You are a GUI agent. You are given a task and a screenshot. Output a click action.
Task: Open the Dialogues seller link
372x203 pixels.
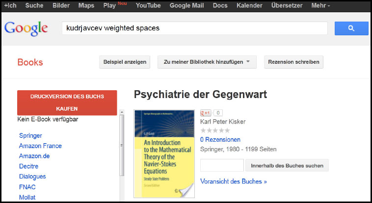(32, 177)
